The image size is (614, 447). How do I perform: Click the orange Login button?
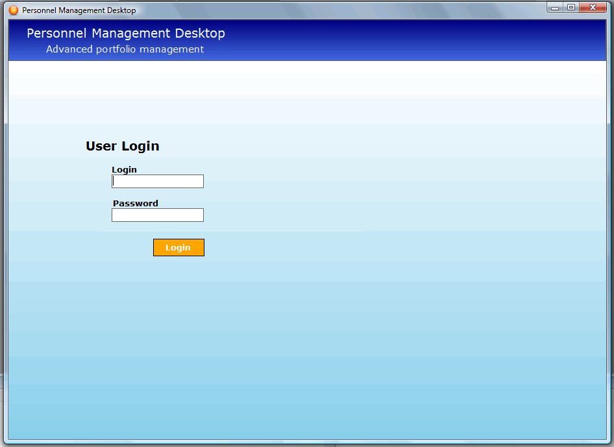[178, 247]
